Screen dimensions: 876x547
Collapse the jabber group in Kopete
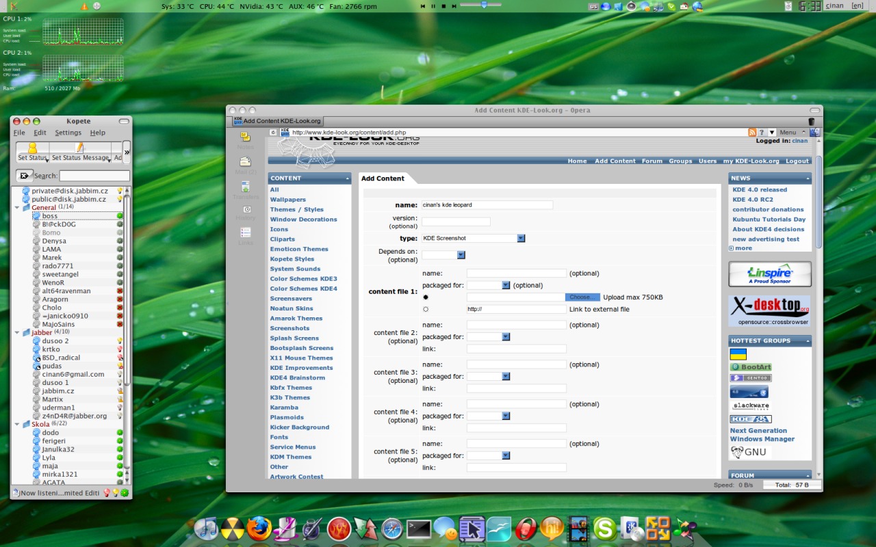pyautogui.click(x=17, y=332)
